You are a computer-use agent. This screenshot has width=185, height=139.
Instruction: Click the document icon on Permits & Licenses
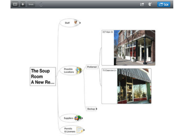(x=79, y=130)
